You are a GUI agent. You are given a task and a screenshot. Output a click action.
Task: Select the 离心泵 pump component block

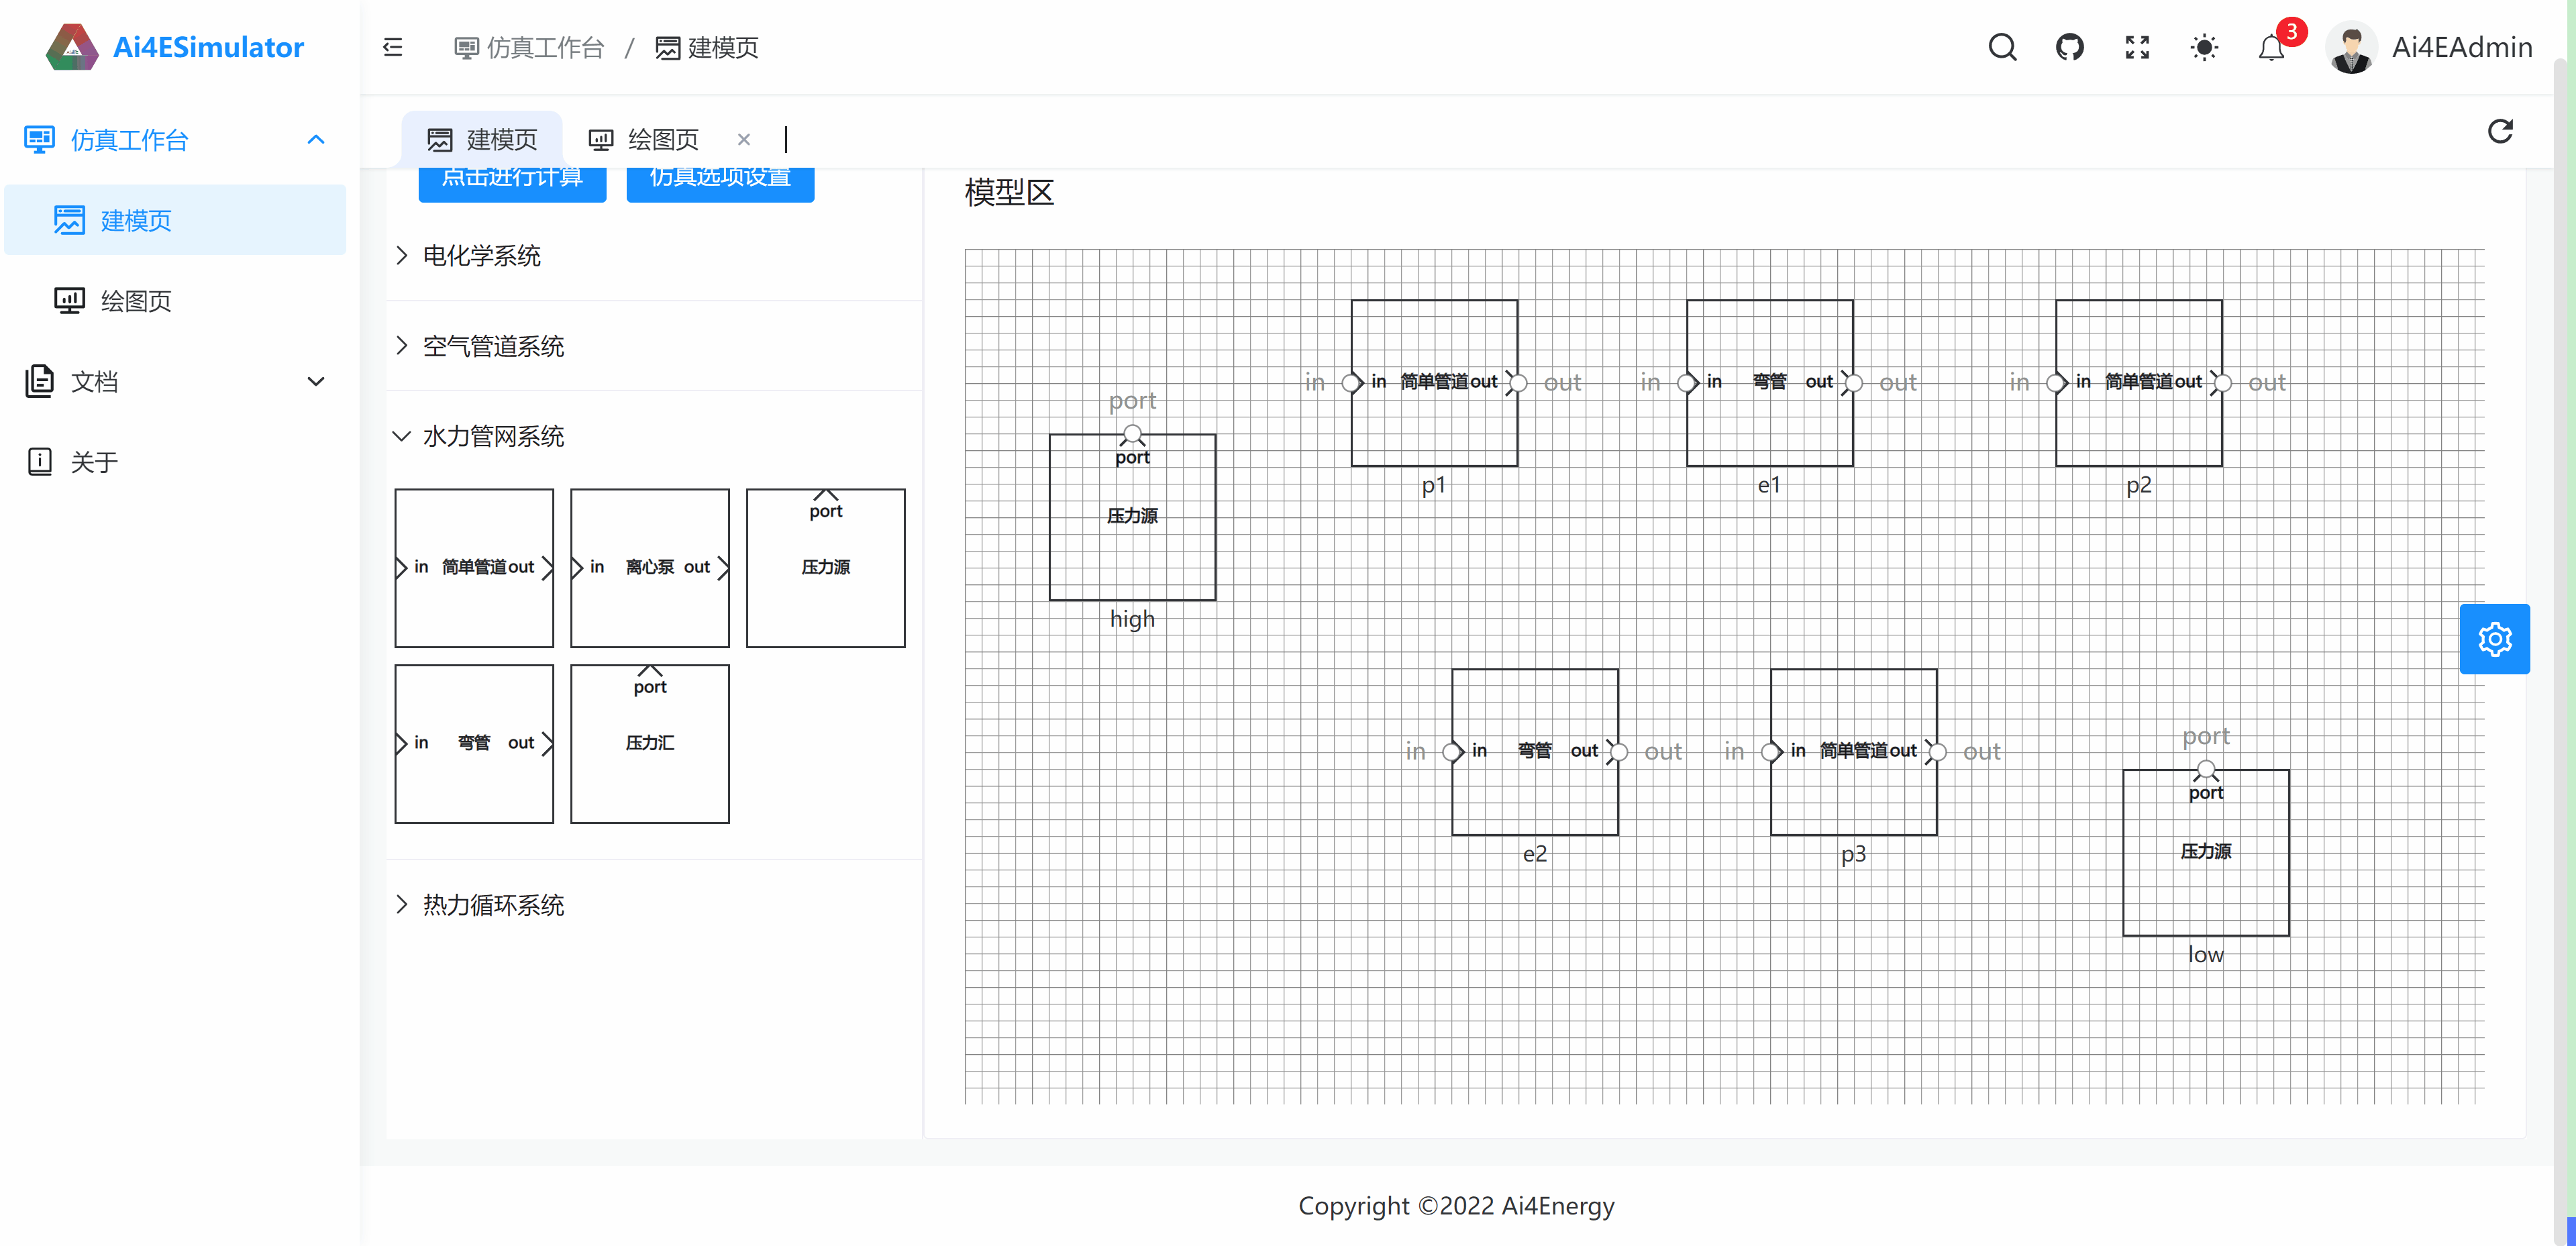point(650,567)
